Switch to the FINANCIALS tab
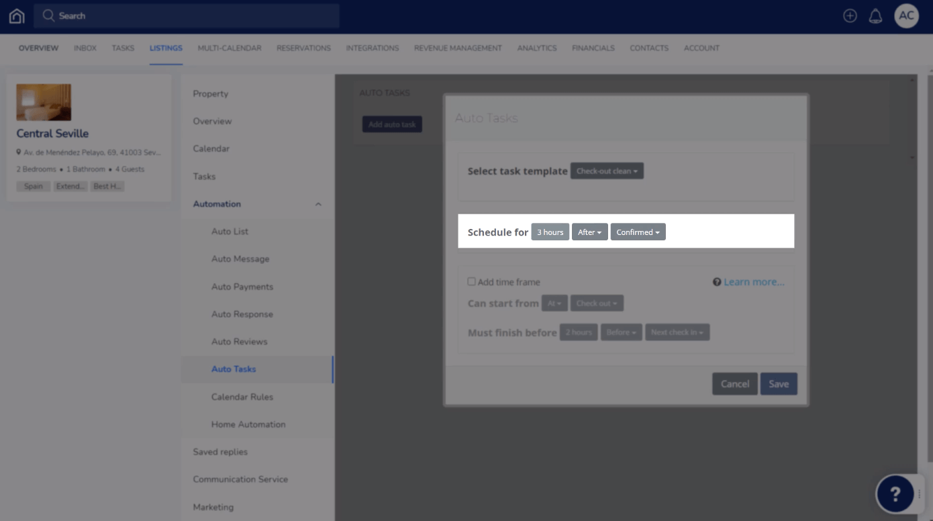 [x=593, y=48]
